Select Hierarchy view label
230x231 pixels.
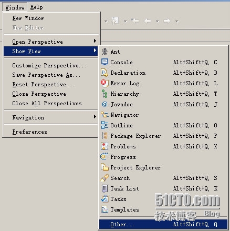pos(125,94)
